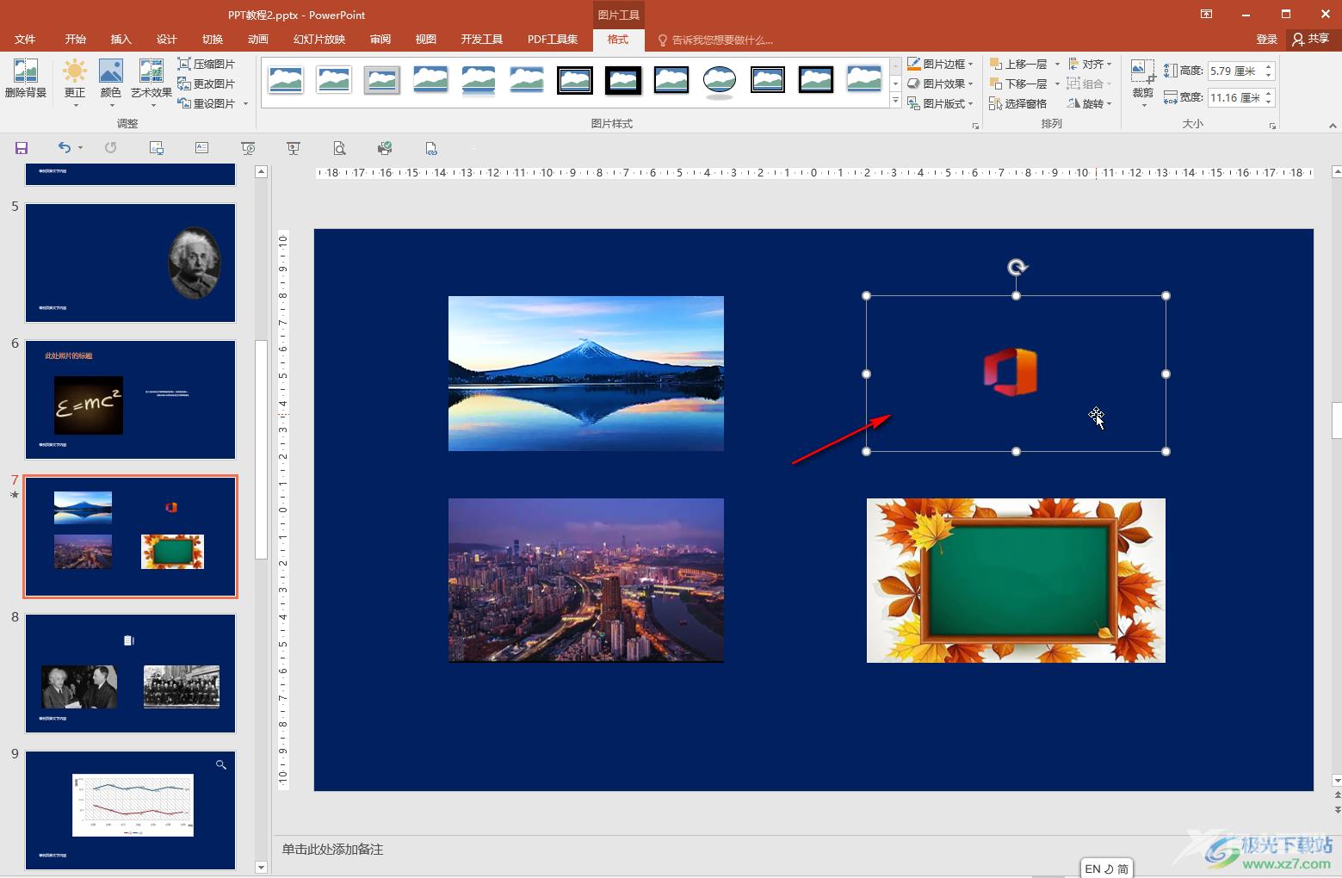Viewport: 1342px width, 878px height.
Task: Click 单击此处添加备注 notes area
Action: click(x=332, y=850)
